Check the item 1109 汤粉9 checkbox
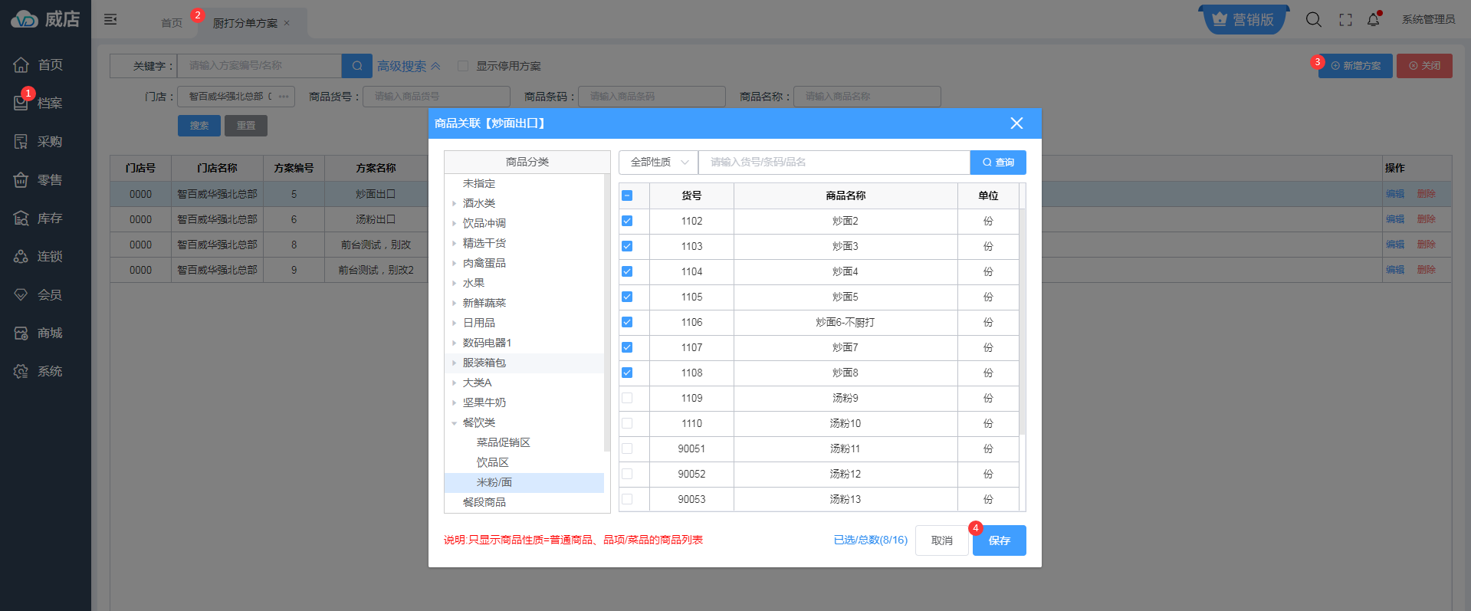Viewport: 1471px width, 611px height. 627,398
